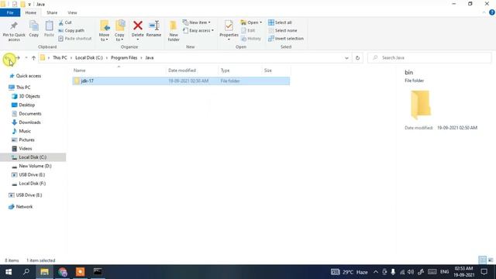Open taskbar search magnifier
This screenshot has width=496, height=279.
26,272
